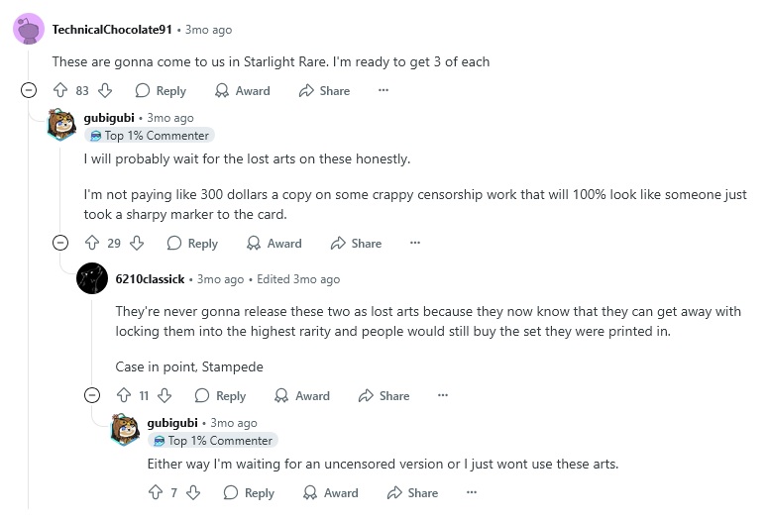Downvote TechnicalChocolate91's top comment
768x521 pixels.
click(105, 90)
